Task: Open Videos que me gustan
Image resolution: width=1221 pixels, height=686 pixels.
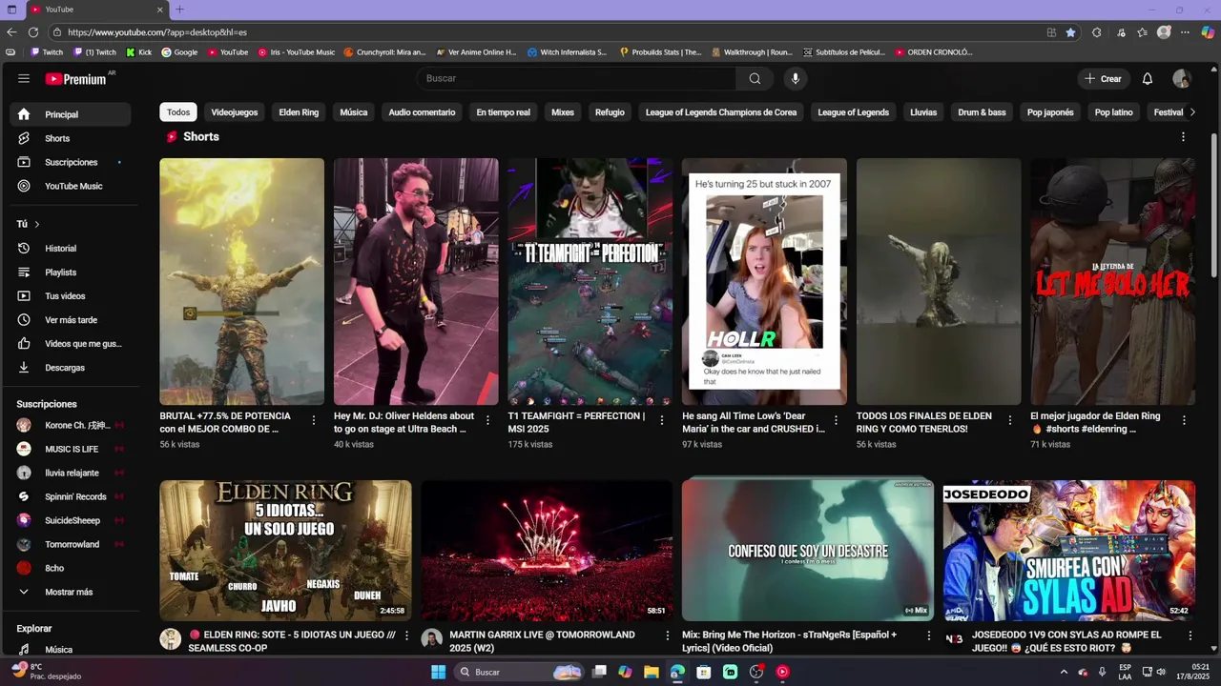Action: (x=71, y=343)
